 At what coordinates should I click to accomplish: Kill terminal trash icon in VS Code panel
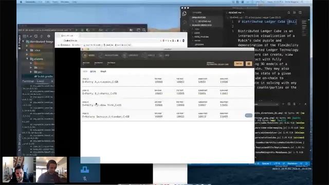coord(295,104)
